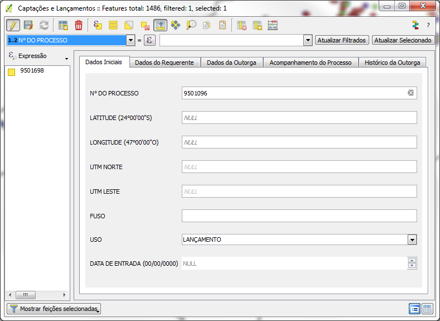Click pan map to selected rows icon
The width and height of the screenshot is (440, 321).
click(x=176, y=25)
